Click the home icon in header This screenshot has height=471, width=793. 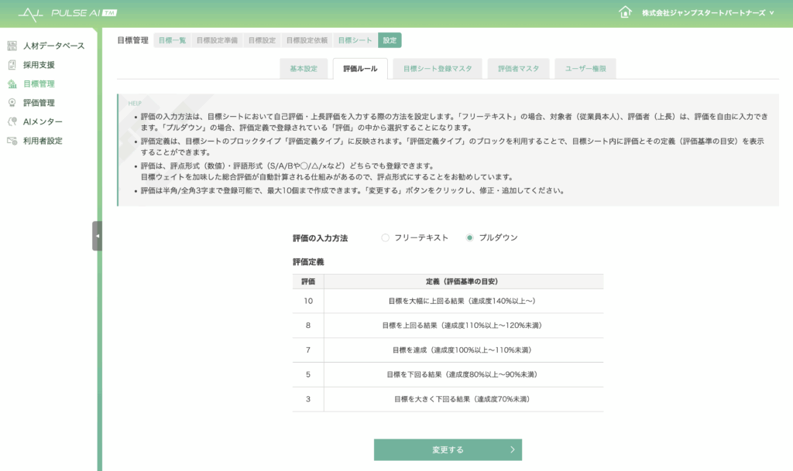pos(625,12)
